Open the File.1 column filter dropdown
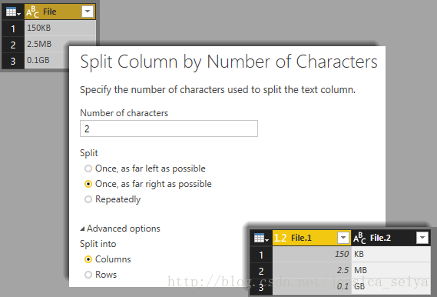Image resolution: width=437 pixels, height=297 pixels. (x=343, y=238)
